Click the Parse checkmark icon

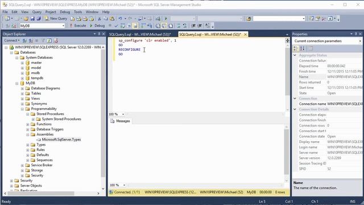click(116, 26)
